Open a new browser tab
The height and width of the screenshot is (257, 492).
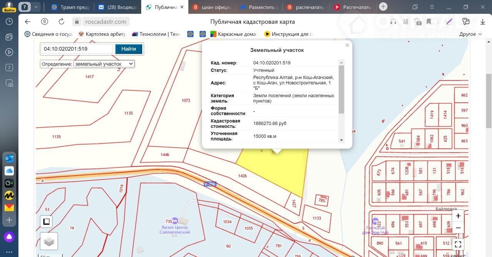(383, 7)
